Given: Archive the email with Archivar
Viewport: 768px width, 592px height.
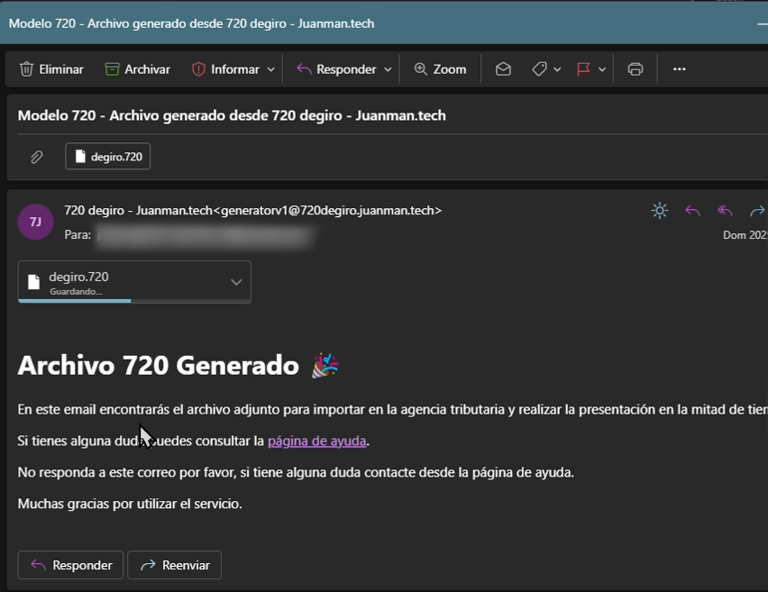Looking at the screenshot, I should tap(137, 69).
